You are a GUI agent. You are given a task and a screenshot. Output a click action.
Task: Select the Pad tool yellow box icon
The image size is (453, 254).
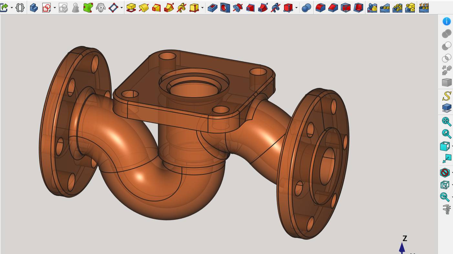coord(131,7)
